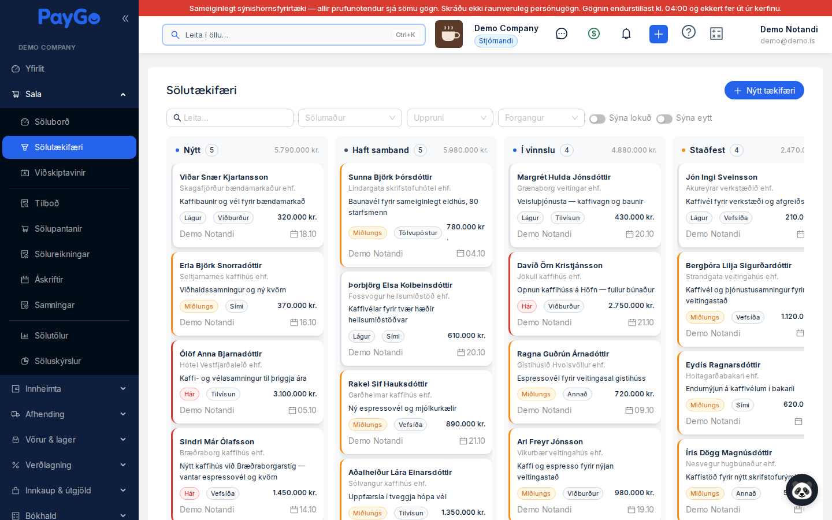Collapse the sidebar with double-chevron icon
This screenshot has height=520, width=832.
pyautogui.click(x=125, y=18)
